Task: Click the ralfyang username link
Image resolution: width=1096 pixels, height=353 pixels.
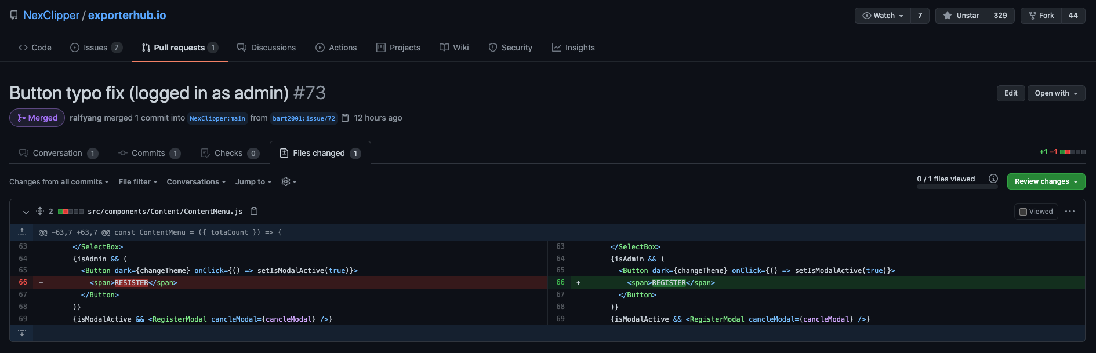Action: 86,118
